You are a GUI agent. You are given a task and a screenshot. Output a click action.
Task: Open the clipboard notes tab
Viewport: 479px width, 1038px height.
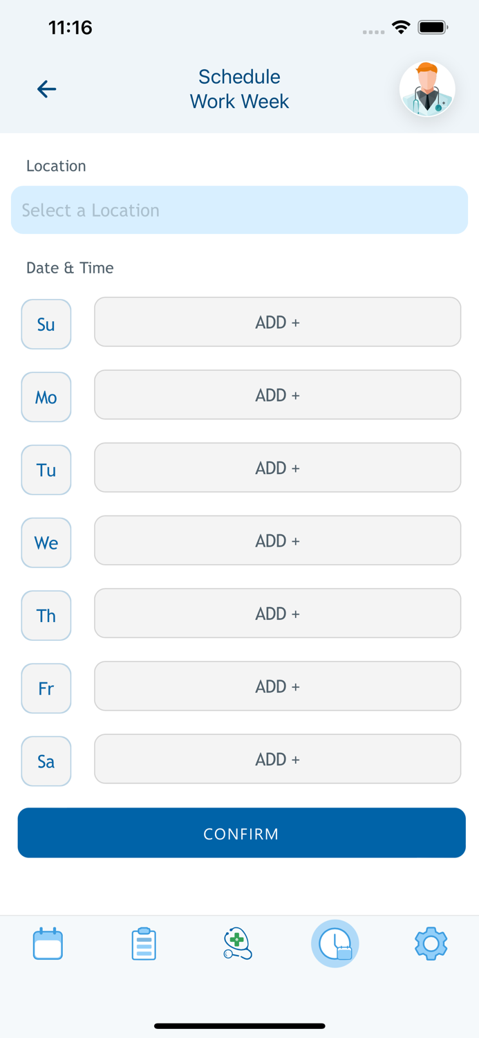144,944
